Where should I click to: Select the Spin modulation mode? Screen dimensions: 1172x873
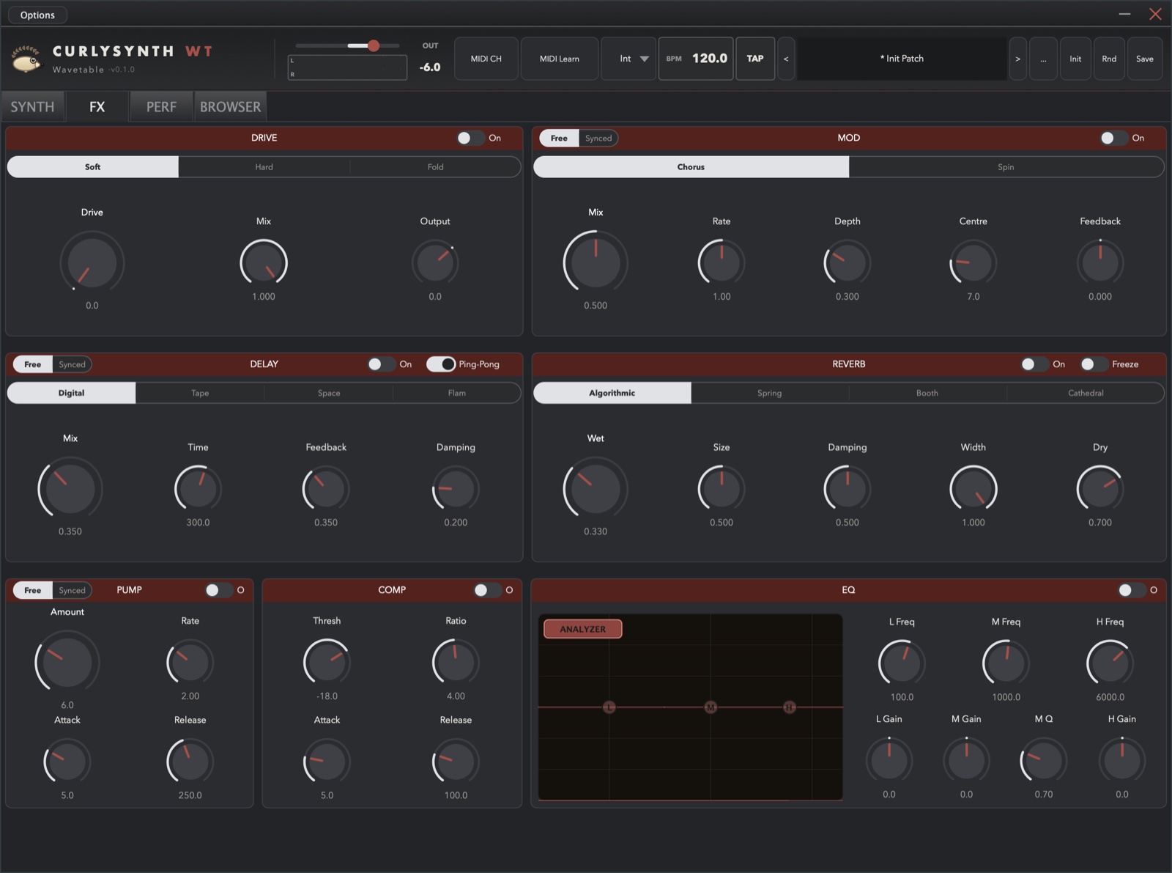tap(1006, 167)
